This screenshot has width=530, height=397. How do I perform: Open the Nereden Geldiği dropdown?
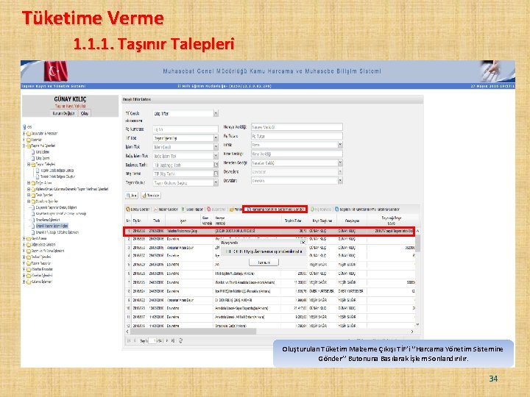(340, 162)
